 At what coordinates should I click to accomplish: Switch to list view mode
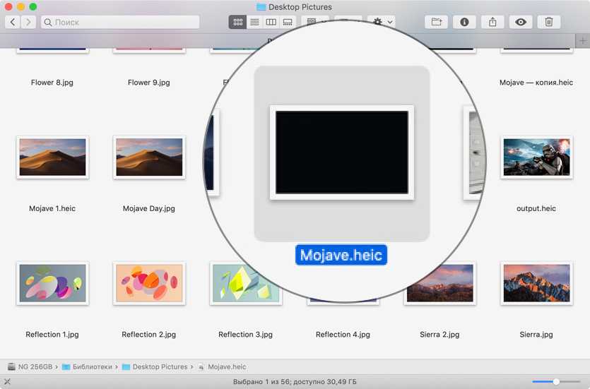(254, 22)
